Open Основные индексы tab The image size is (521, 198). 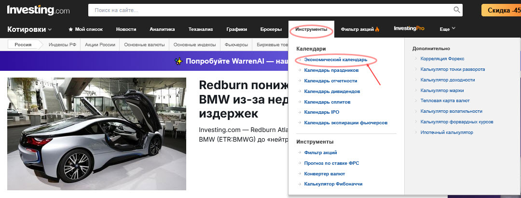[x=195, y=44]
